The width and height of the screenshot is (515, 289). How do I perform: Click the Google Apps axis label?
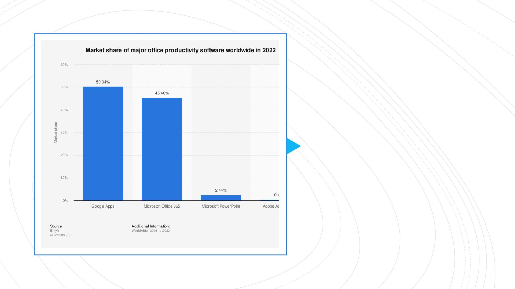(103, 206)
